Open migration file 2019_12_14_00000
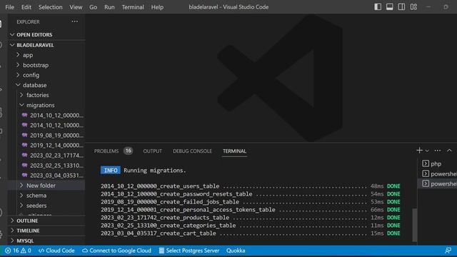The width and height of the screenshot is (457, 257). click(x=46, y=146)
